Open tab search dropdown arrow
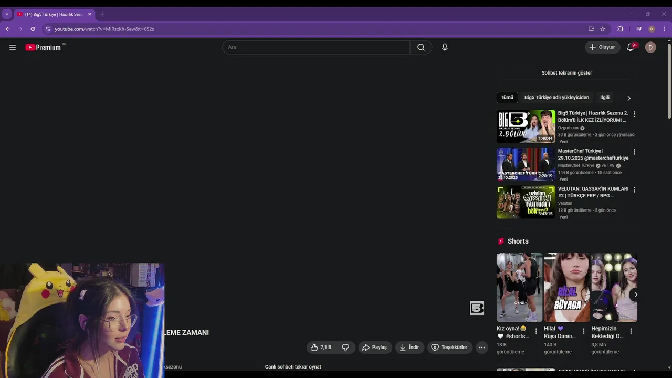 click(7, 14)
